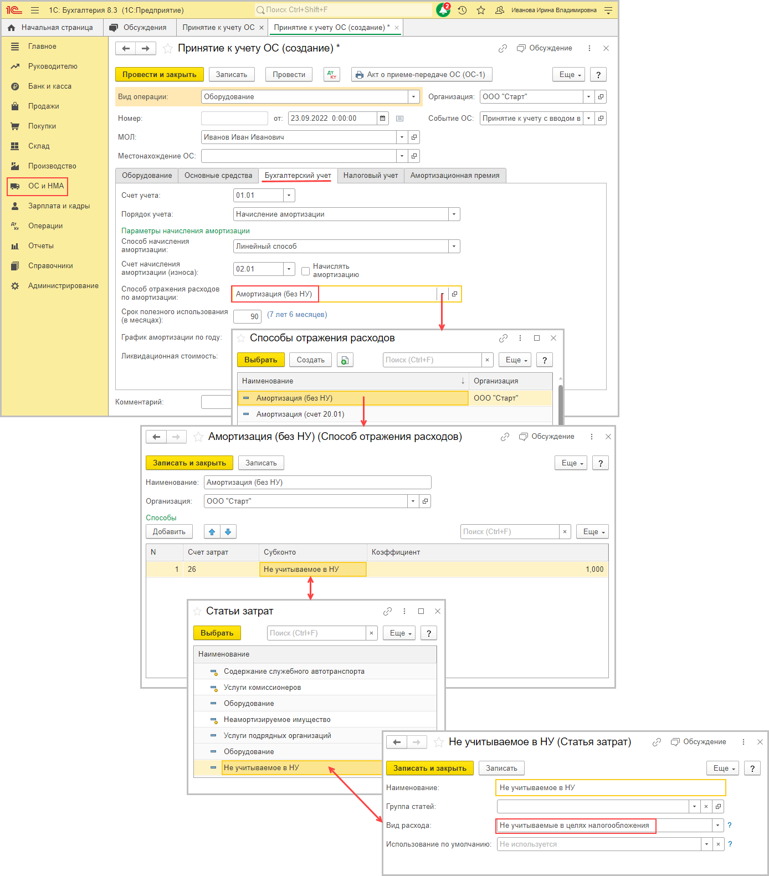Copy link icon in Принятие к учету ОС form
The width and height of the screenshot is (769, 876).
coord(503,48)
